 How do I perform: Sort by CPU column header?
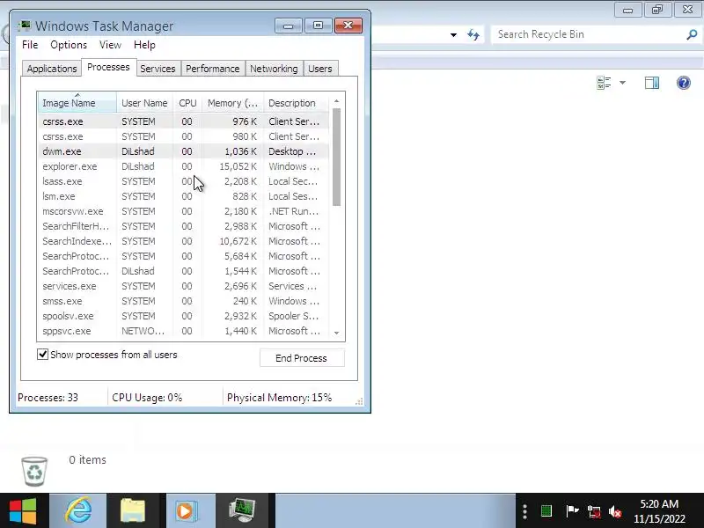pos(187,103)
